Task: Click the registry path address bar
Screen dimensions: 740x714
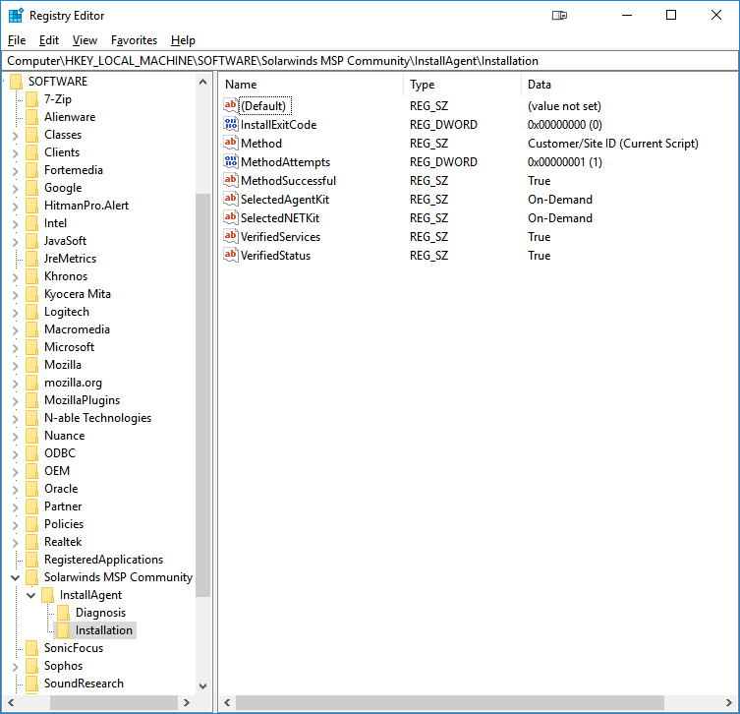Action: click(370, 61)
